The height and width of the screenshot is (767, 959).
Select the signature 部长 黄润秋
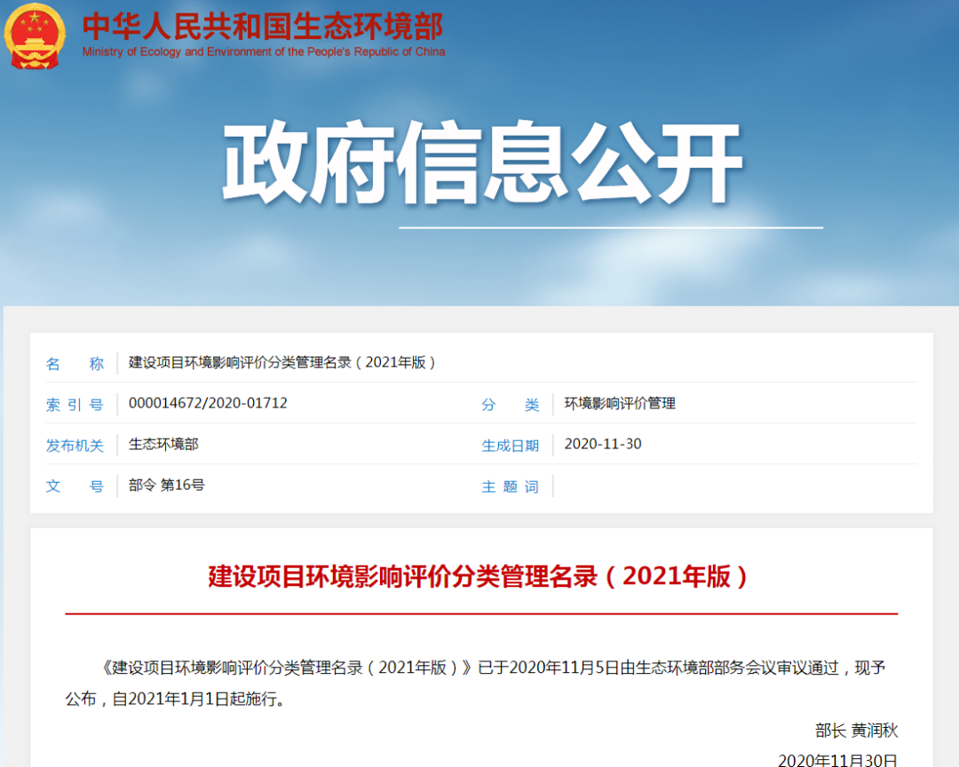pyautogui.click(x=856, y=731)
